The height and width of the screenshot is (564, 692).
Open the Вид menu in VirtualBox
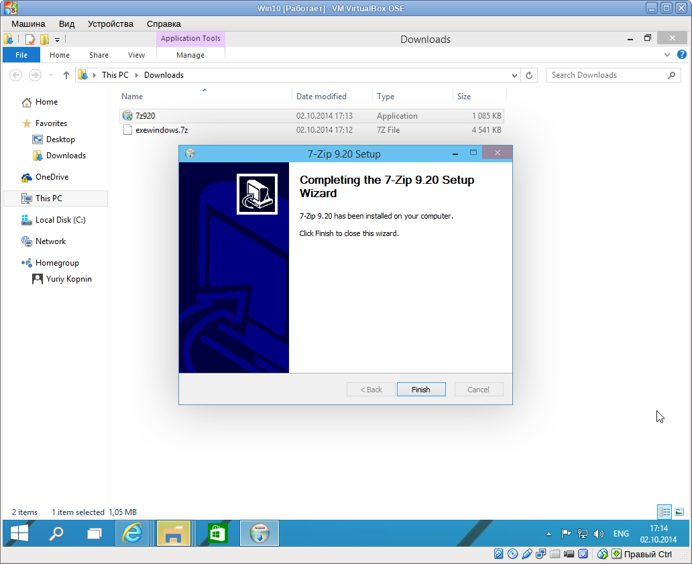pyautogui.click(x=66, y=24)
